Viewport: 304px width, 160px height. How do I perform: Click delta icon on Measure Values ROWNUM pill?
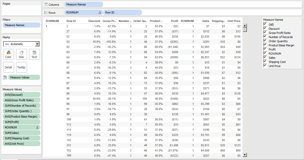pyautogui.click(x=37, y=127)
